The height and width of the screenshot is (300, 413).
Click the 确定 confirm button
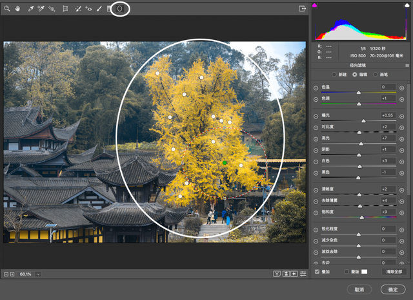pos(393,290)
